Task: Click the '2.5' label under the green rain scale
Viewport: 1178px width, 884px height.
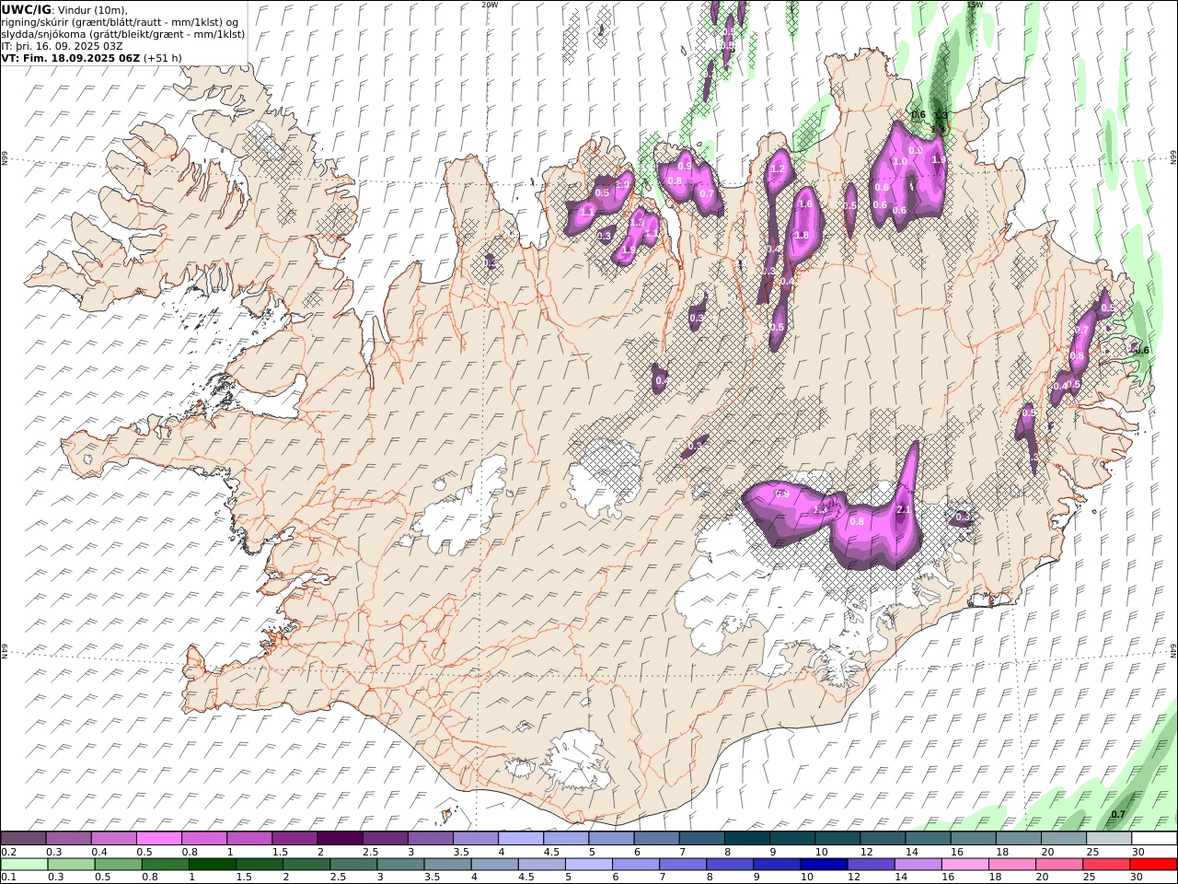Action: 338,878
